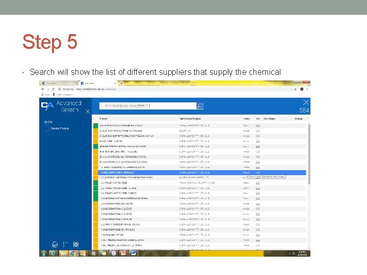Image resolution: width=367 pixels, height=275 pixels.
Task: Toggle the Obsolete Products checkbox
Action: tap(47, 128)
